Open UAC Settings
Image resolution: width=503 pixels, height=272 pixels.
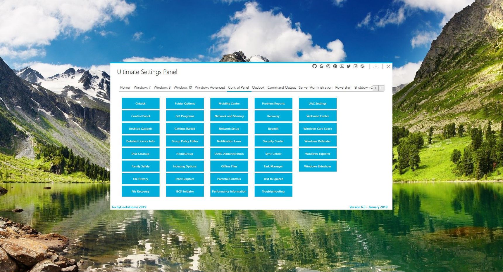pos(318,103)
